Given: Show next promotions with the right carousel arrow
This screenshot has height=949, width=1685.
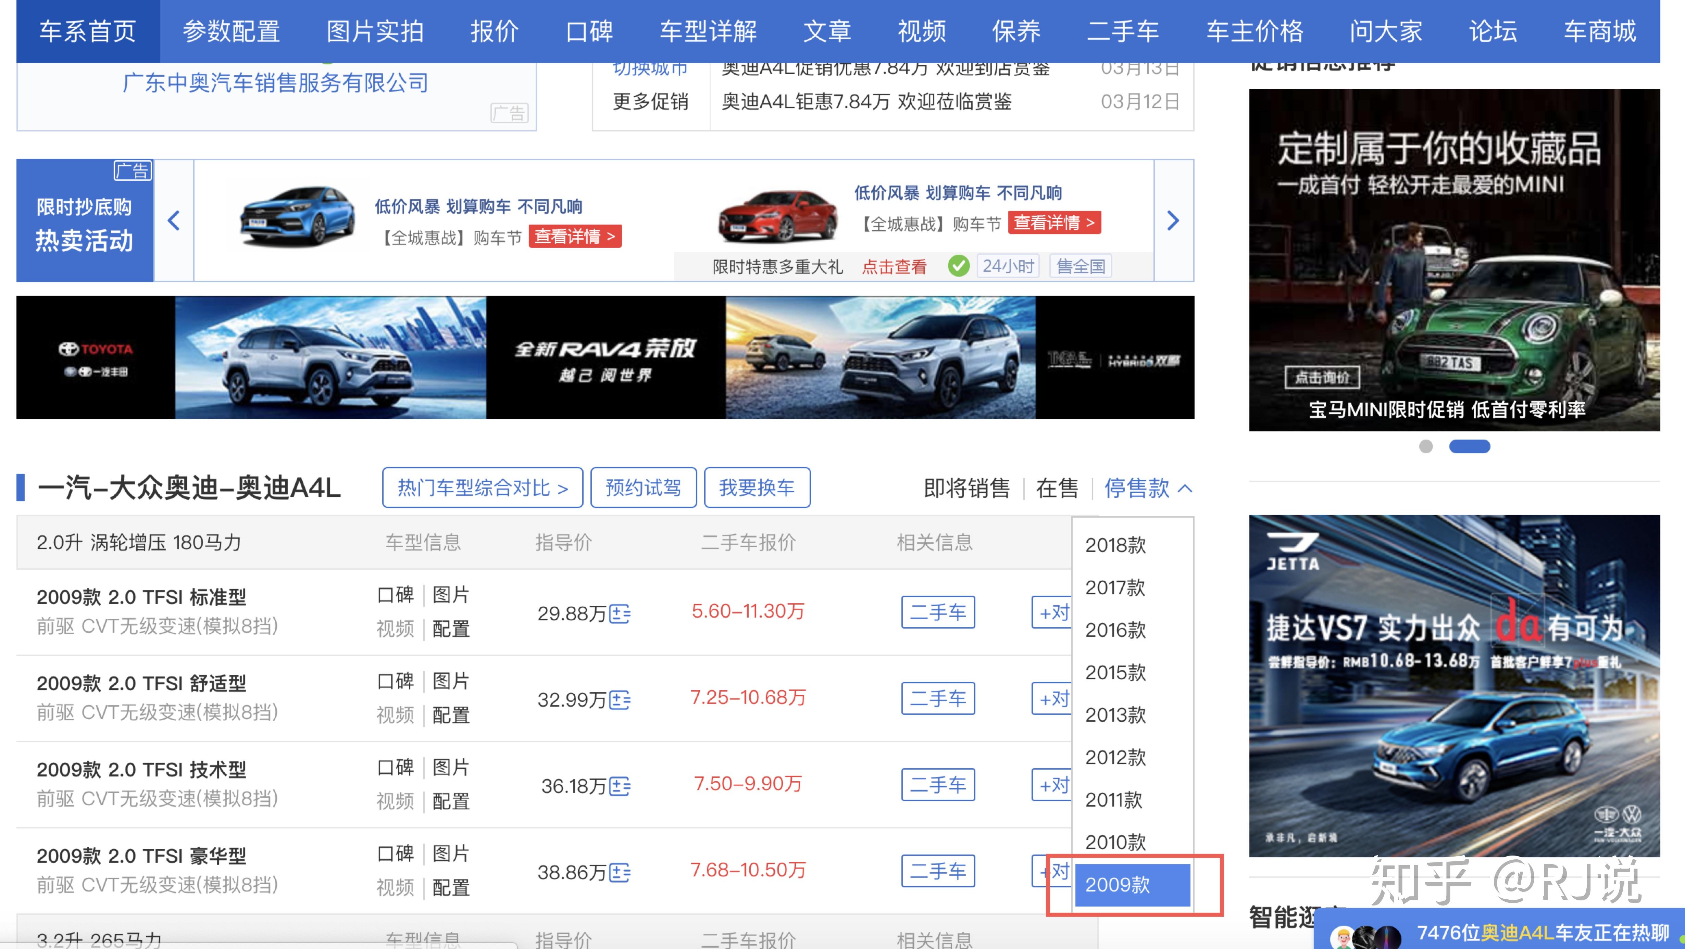Looking at the screenshot, I should pos(1173,220).
